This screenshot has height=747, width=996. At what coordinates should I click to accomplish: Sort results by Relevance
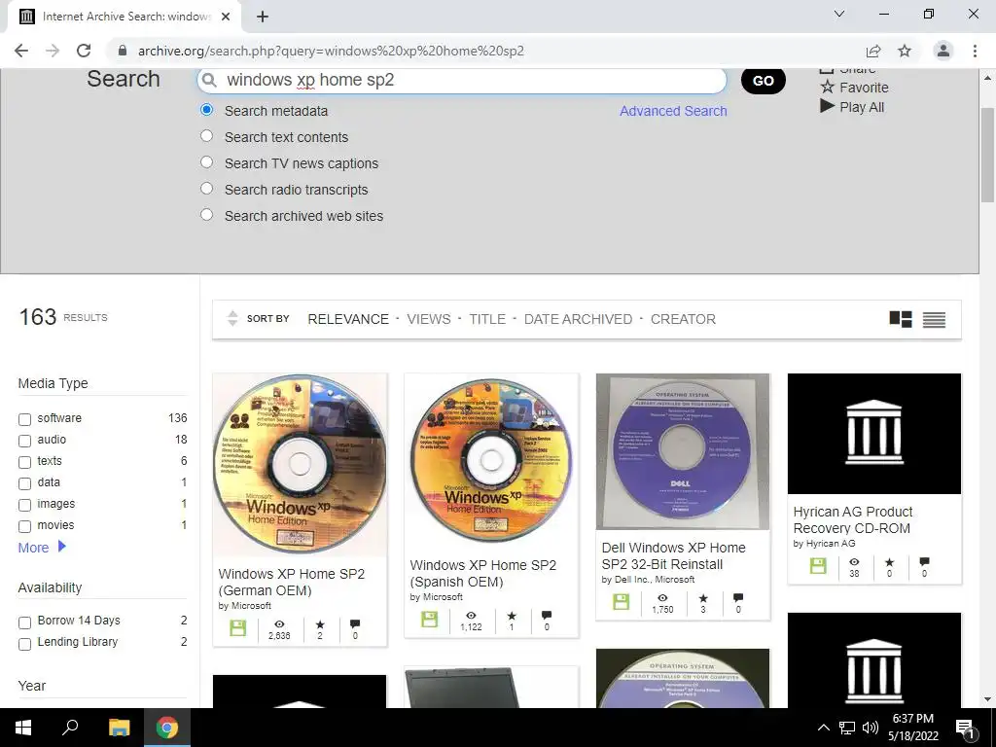pos(348,319)
